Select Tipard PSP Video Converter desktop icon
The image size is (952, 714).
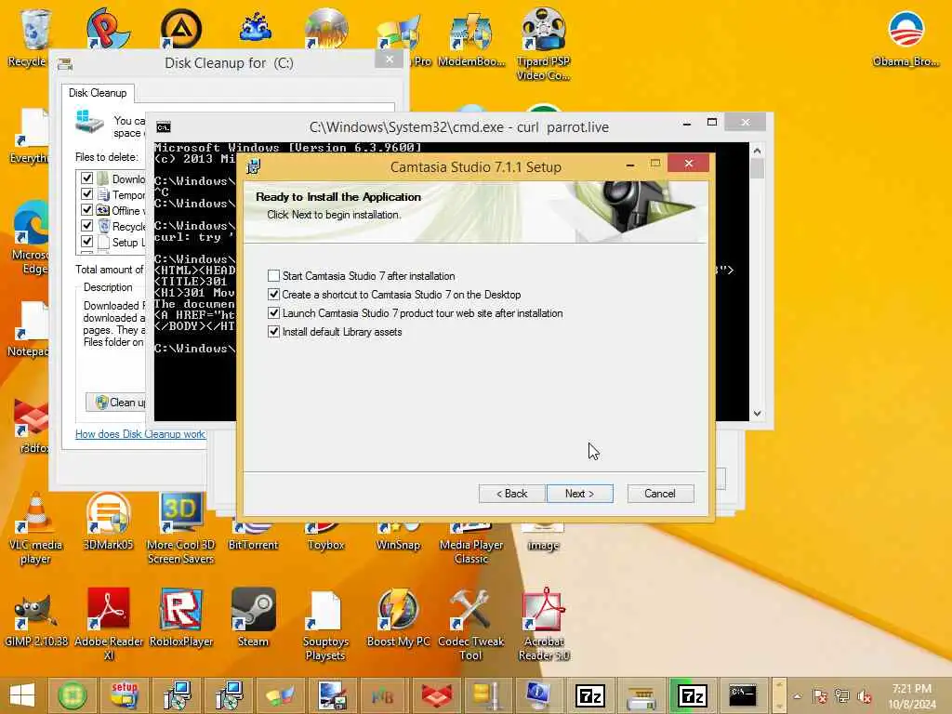click(543, 44)
